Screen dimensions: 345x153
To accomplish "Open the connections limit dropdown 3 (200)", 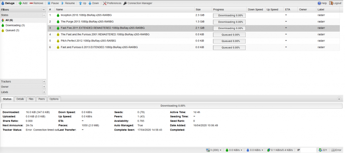I will tap(214, 150).
